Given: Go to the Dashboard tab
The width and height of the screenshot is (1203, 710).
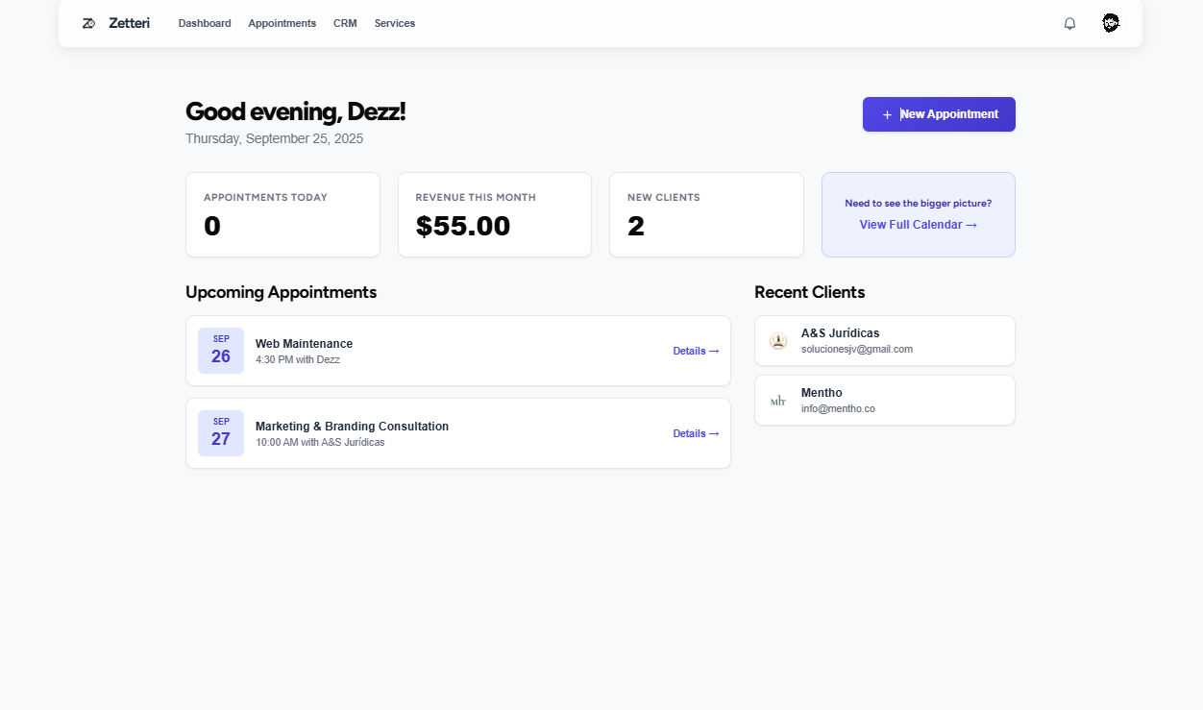Looking at the screenshot, I should click(x=205, y=23).
